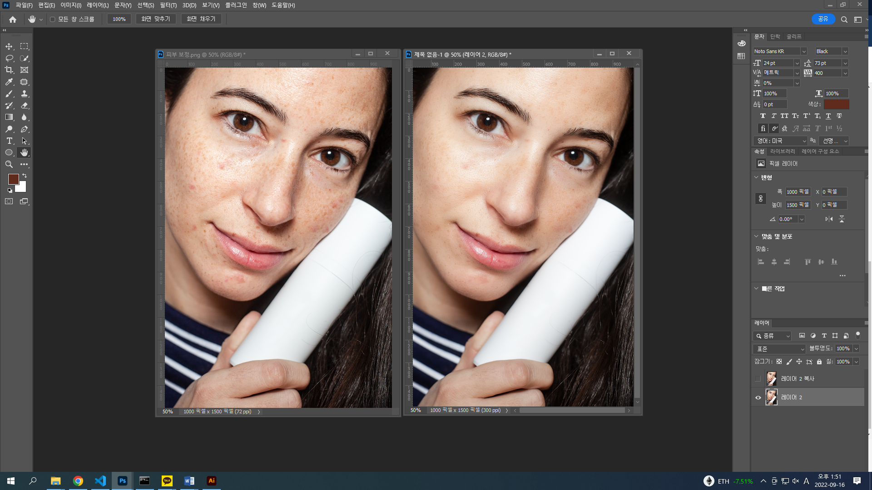Select the Lasso tool
Screen dimensions: 872x490
click(x=9, y=58)
